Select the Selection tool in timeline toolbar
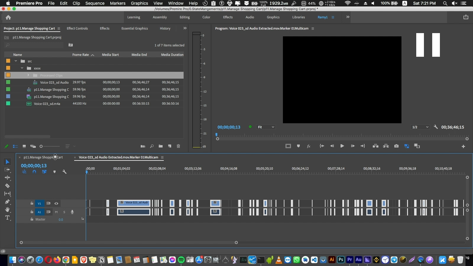 7,162
